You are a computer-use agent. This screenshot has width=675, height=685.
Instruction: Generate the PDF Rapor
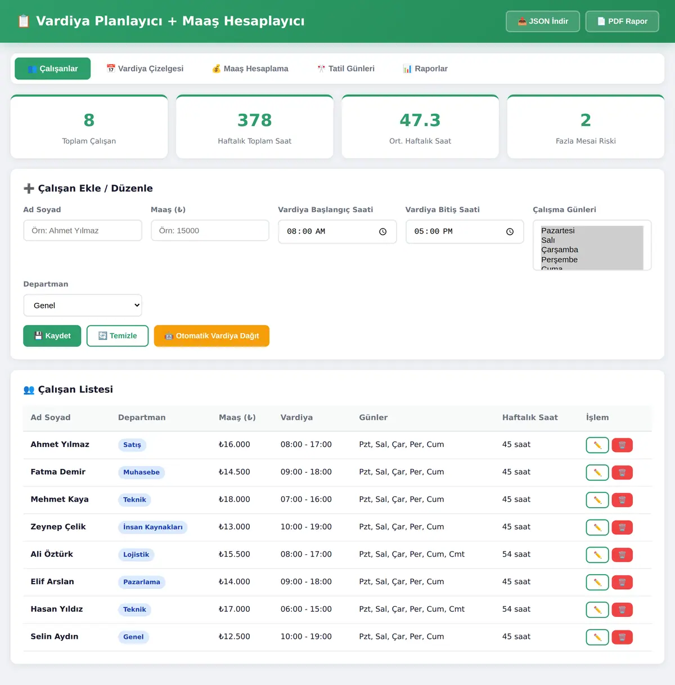(622, 21)
